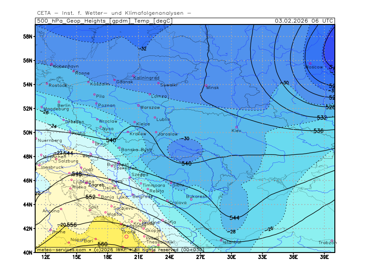Viewport: 370px width, 277px height.
Task: Click the 560 contour label near Bari
Action: pyautogui.click(x=102, y=244)
